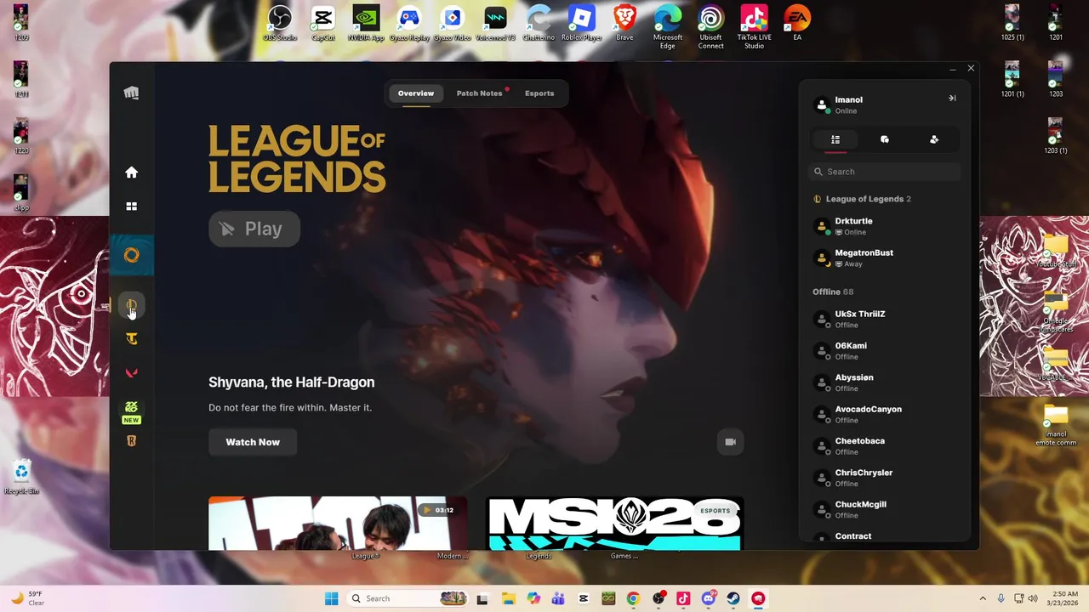Click the video camera icon on the banner

(x=730, y=442)
